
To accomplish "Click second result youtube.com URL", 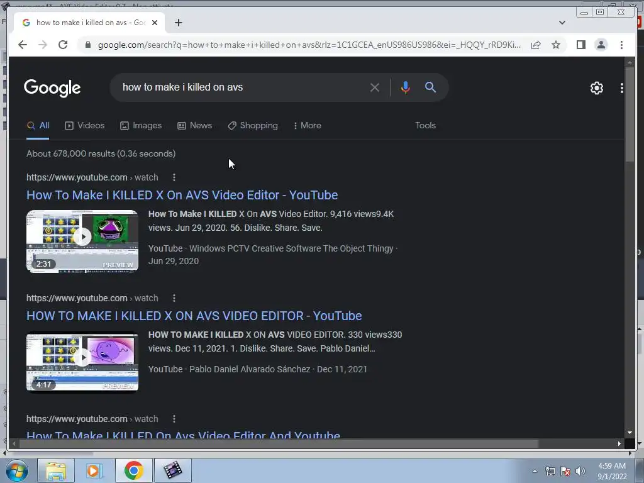I will click(x=92, y=298).
